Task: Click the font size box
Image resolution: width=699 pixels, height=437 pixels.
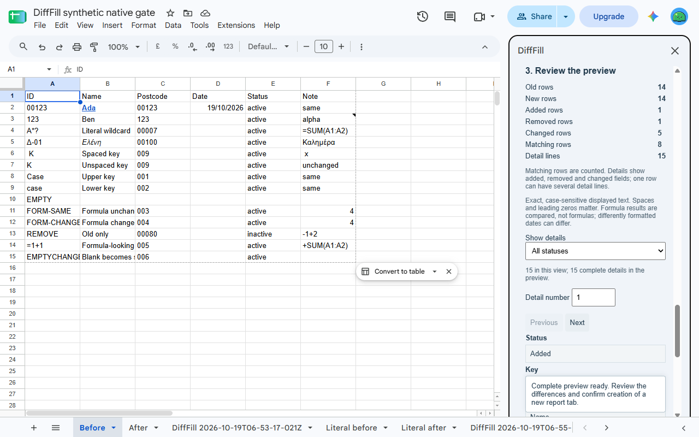Action: click(x=324, y=47)
